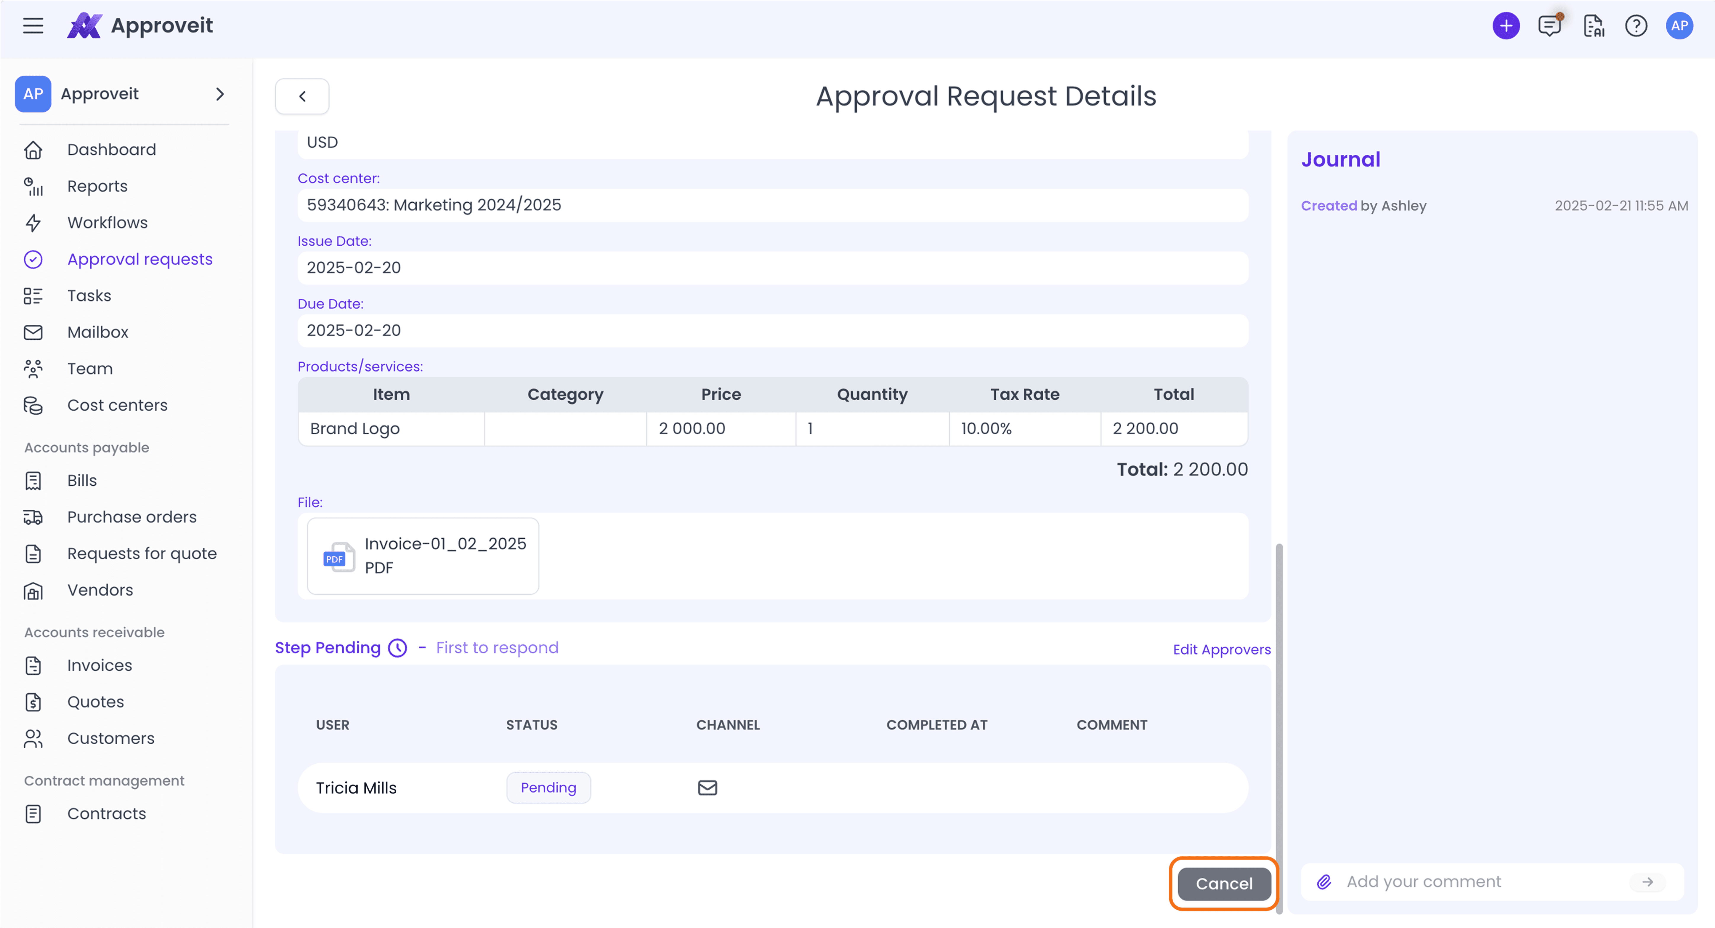The width and height of the screenshot is (1715, 928).
Task: Click the Issue Date value 2025-02-20
Action: click(x=772, y=268)
